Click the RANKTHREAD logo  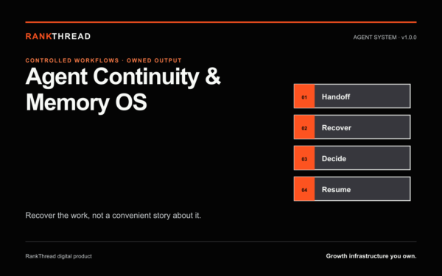pos(58,36)
